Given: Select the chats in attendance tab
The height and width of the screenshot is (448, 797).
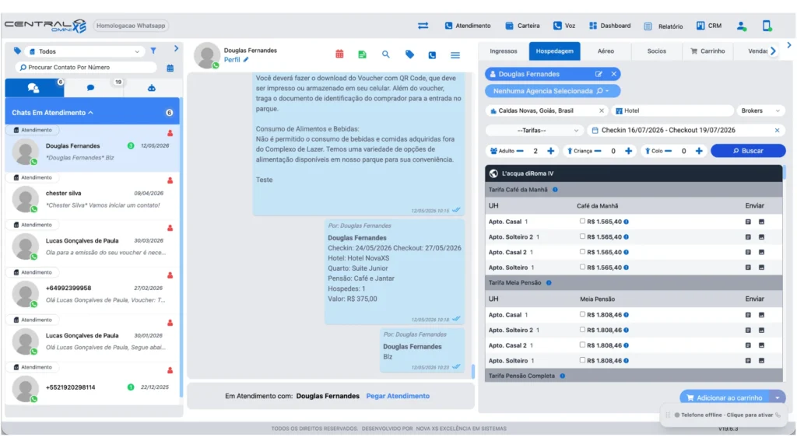Looking at the screenshot, I should pos(34,88).
